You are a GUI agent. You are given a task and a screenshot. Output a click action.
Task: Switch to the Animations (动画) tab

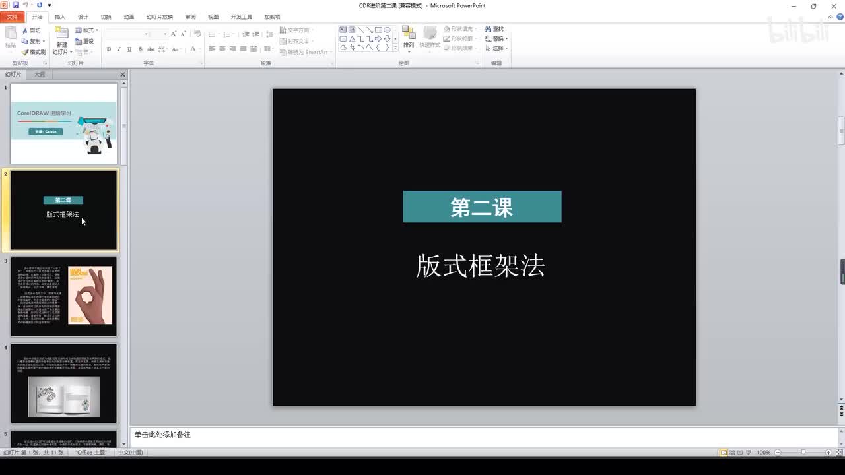(x=129, y=17)
